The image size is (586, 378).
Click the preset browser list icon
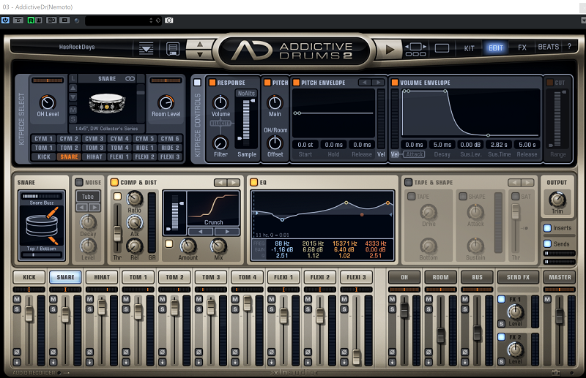pos(146,48)
